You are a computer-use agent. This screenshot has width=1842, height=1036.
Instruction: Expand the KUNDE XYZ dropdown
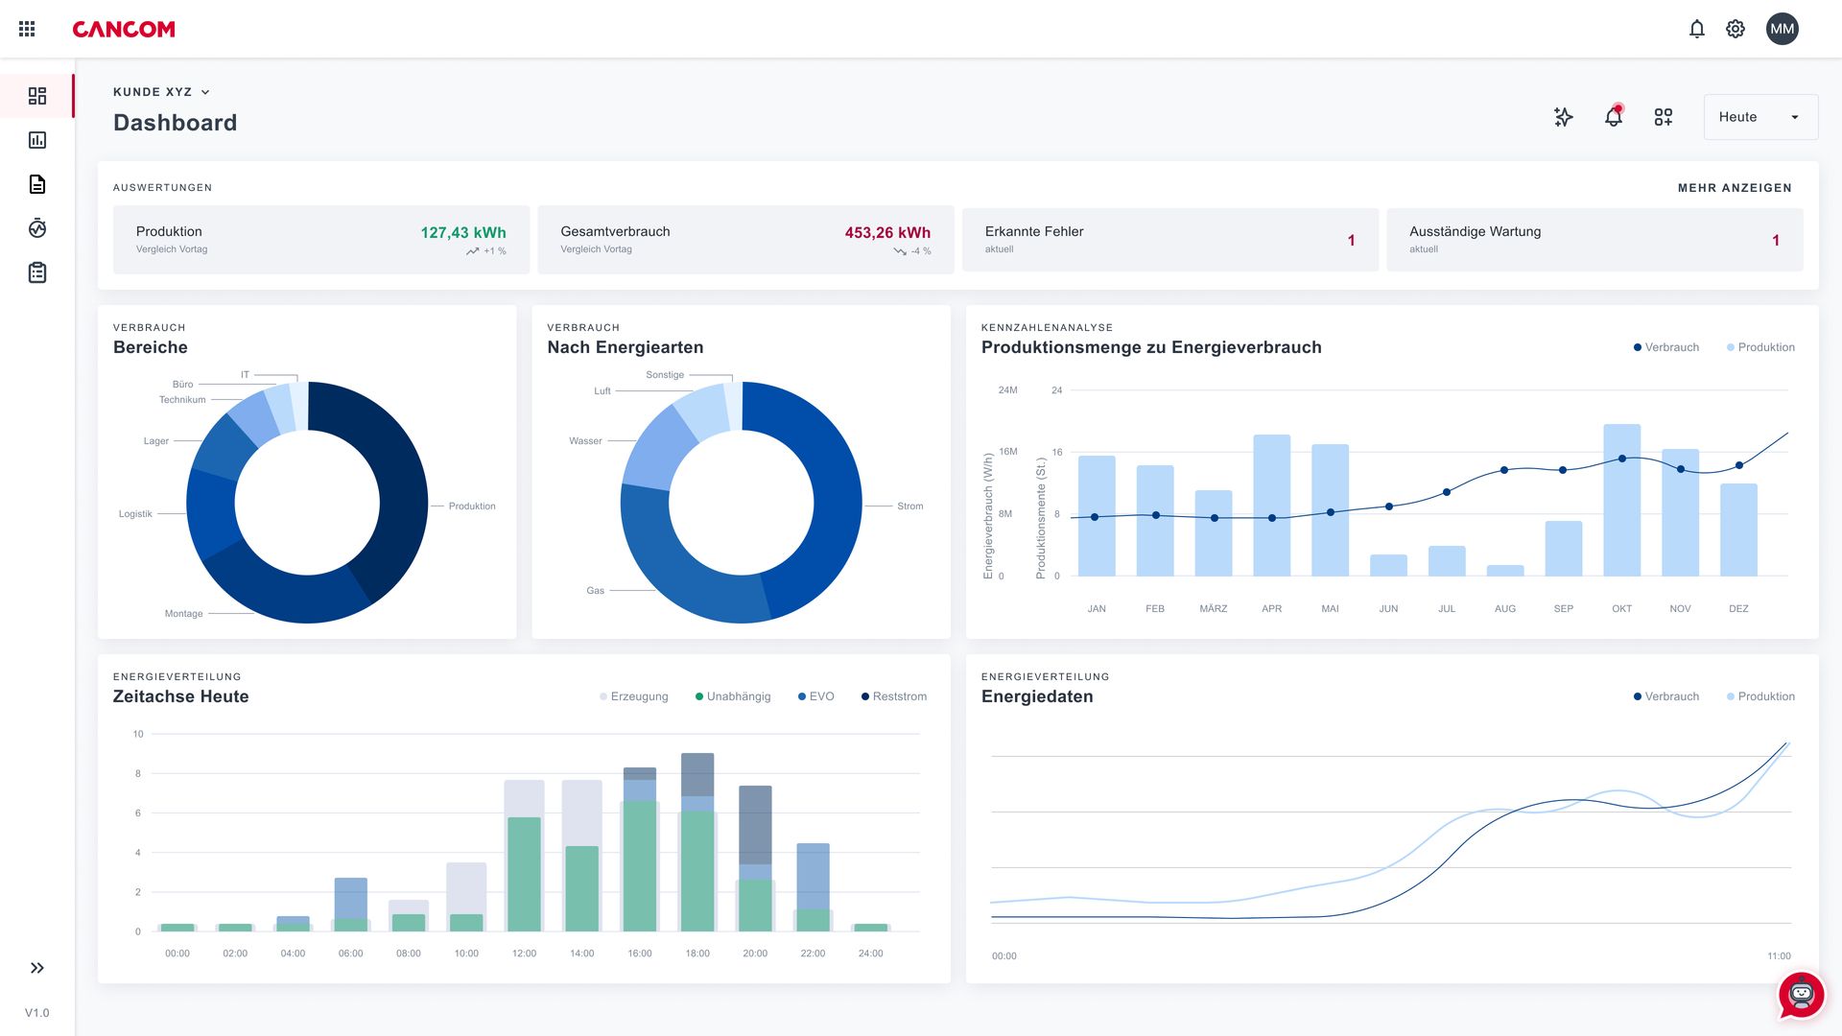click(159, 92)
